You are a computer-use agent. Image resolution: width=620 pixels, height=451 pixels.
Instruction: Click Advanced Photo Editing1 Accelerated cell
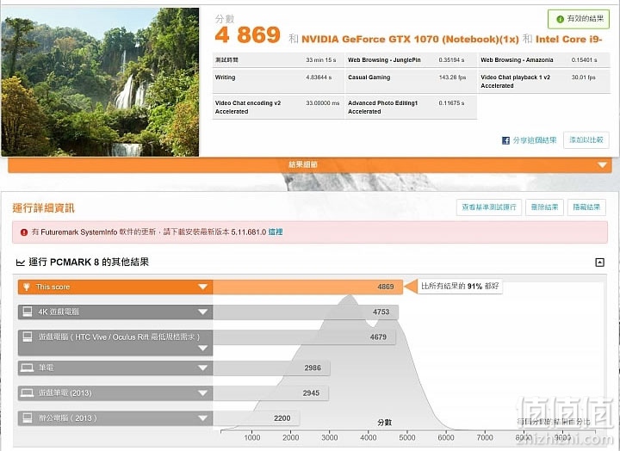coord(411,107)
